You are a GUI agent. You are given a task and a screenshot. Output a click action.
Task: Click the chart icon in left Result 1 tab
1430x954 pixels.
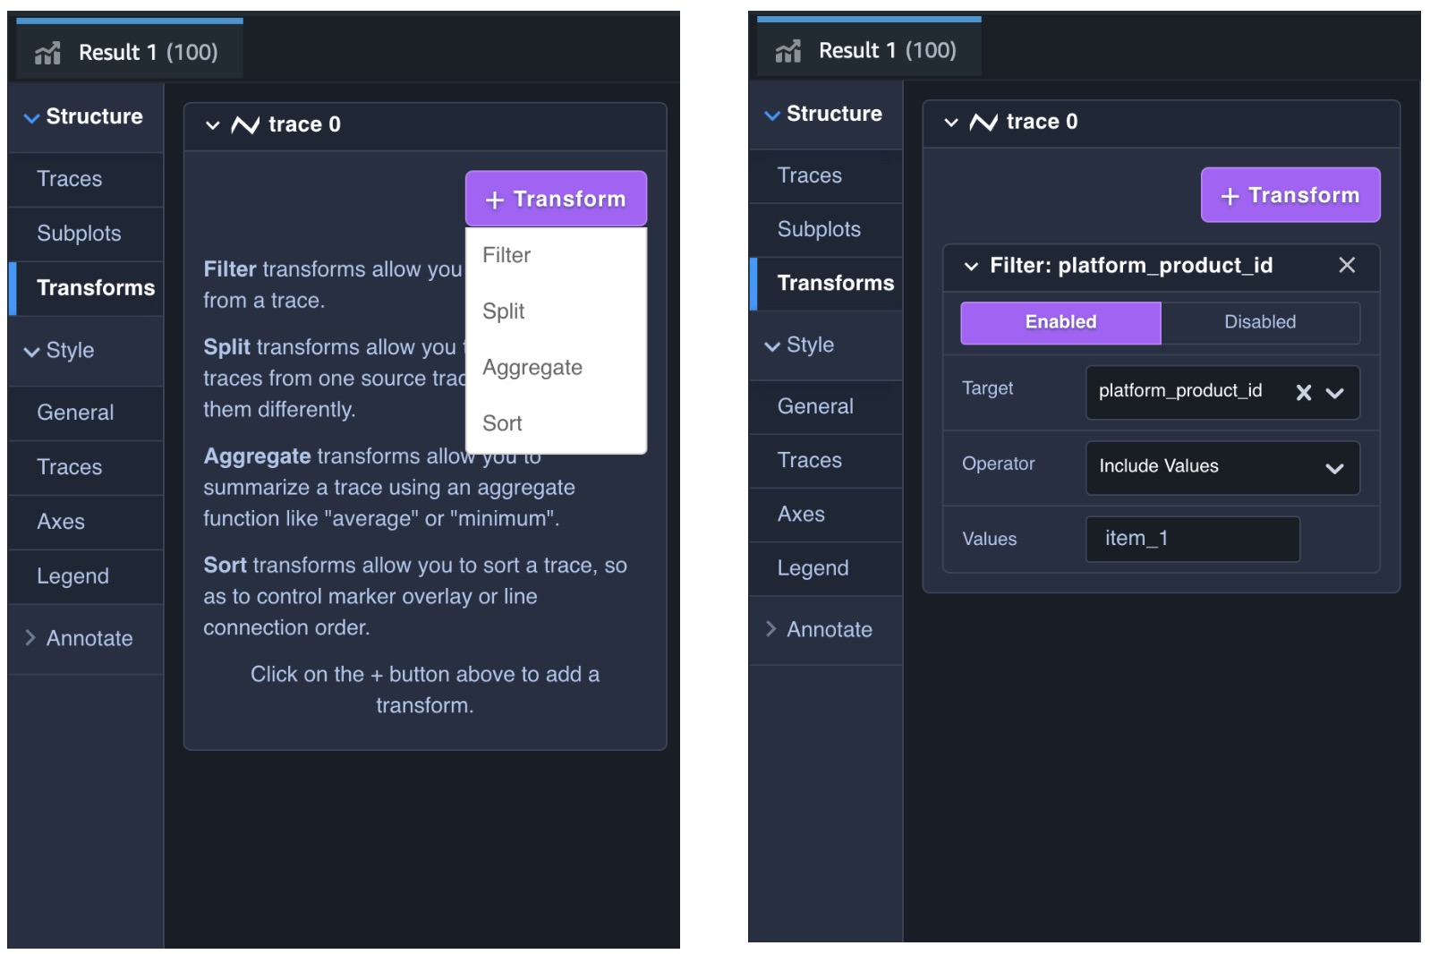pos(47,53)
